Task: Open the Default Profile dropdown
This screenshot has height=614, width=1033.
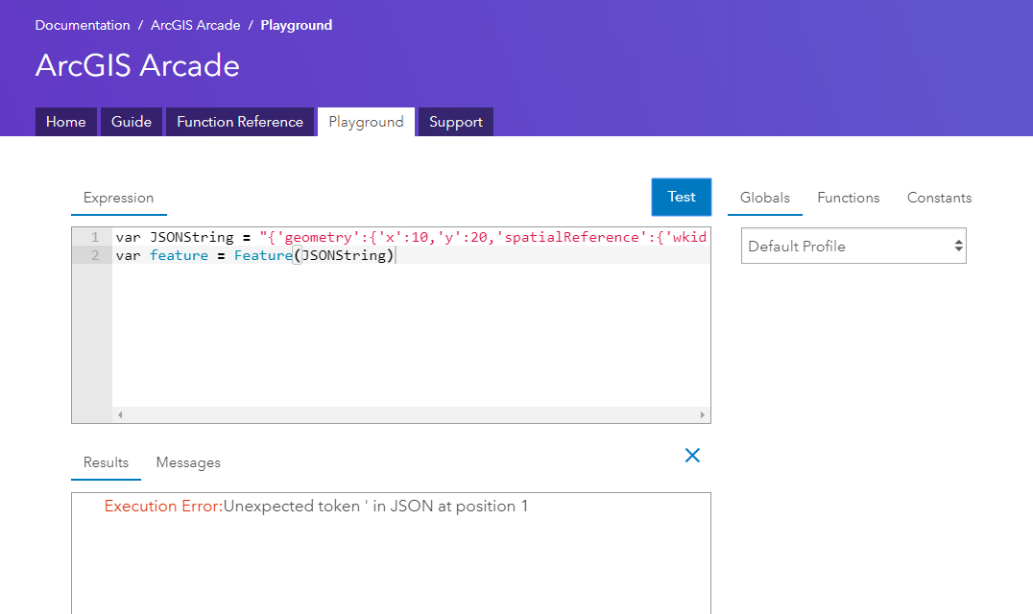Action: click(853, 246)
